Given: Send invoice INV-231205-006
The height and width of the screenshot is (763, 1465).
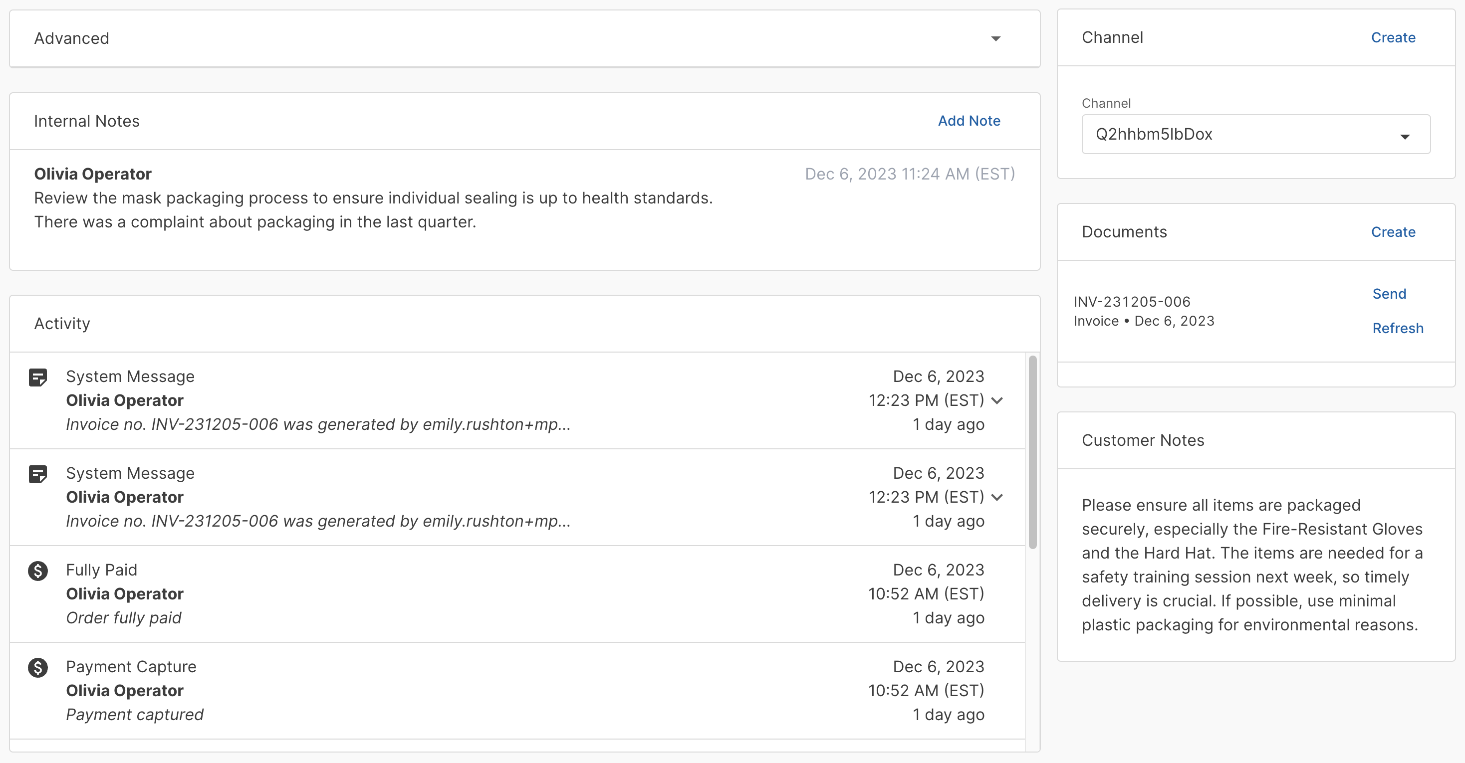Looking at the screenshot, I should [x=1389, y=294].
